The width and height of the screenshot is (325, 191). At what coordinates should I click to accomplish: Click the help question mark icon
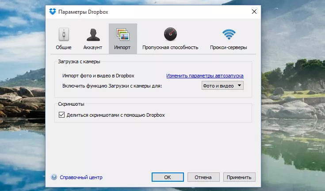pos(54,177)
